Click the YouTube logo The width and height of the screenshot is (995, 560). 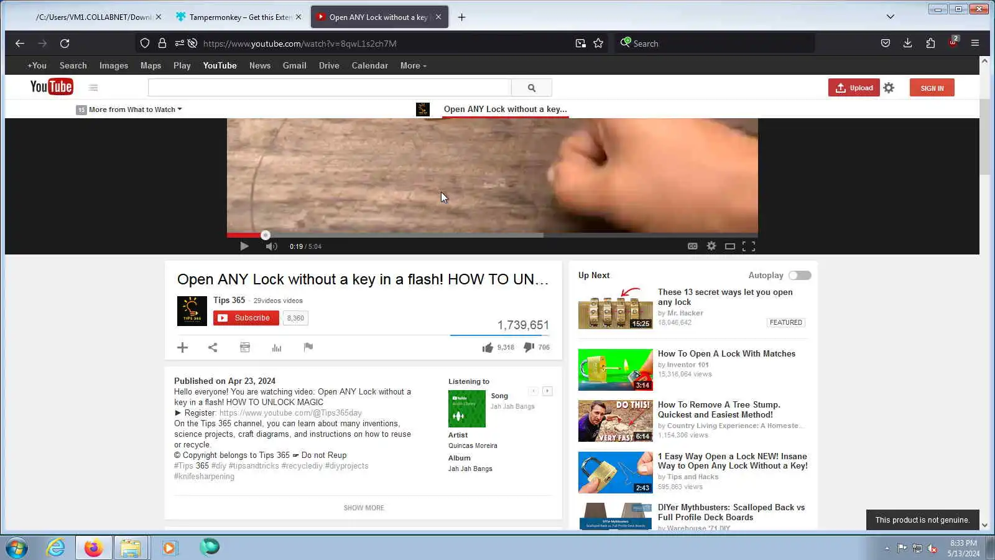pyautogui.click(x=52, y=87)
